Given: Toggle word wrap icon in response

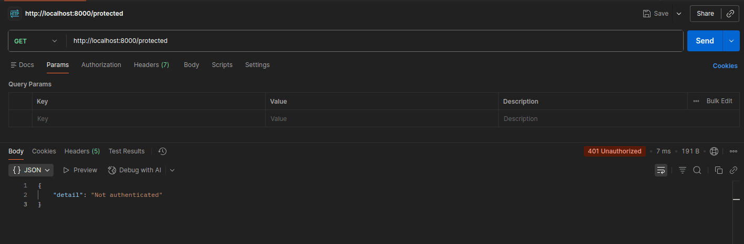Looking at the screenshot, I should click(661, 170).
